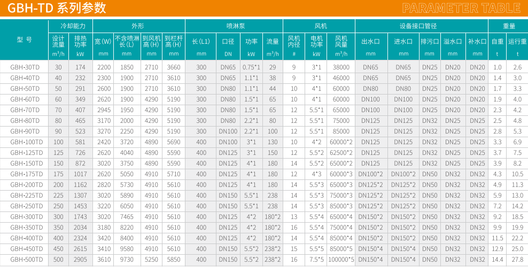This screenshot has height=267, width=528.
Task: Click the 外形 group header
Action: [138, 26]
